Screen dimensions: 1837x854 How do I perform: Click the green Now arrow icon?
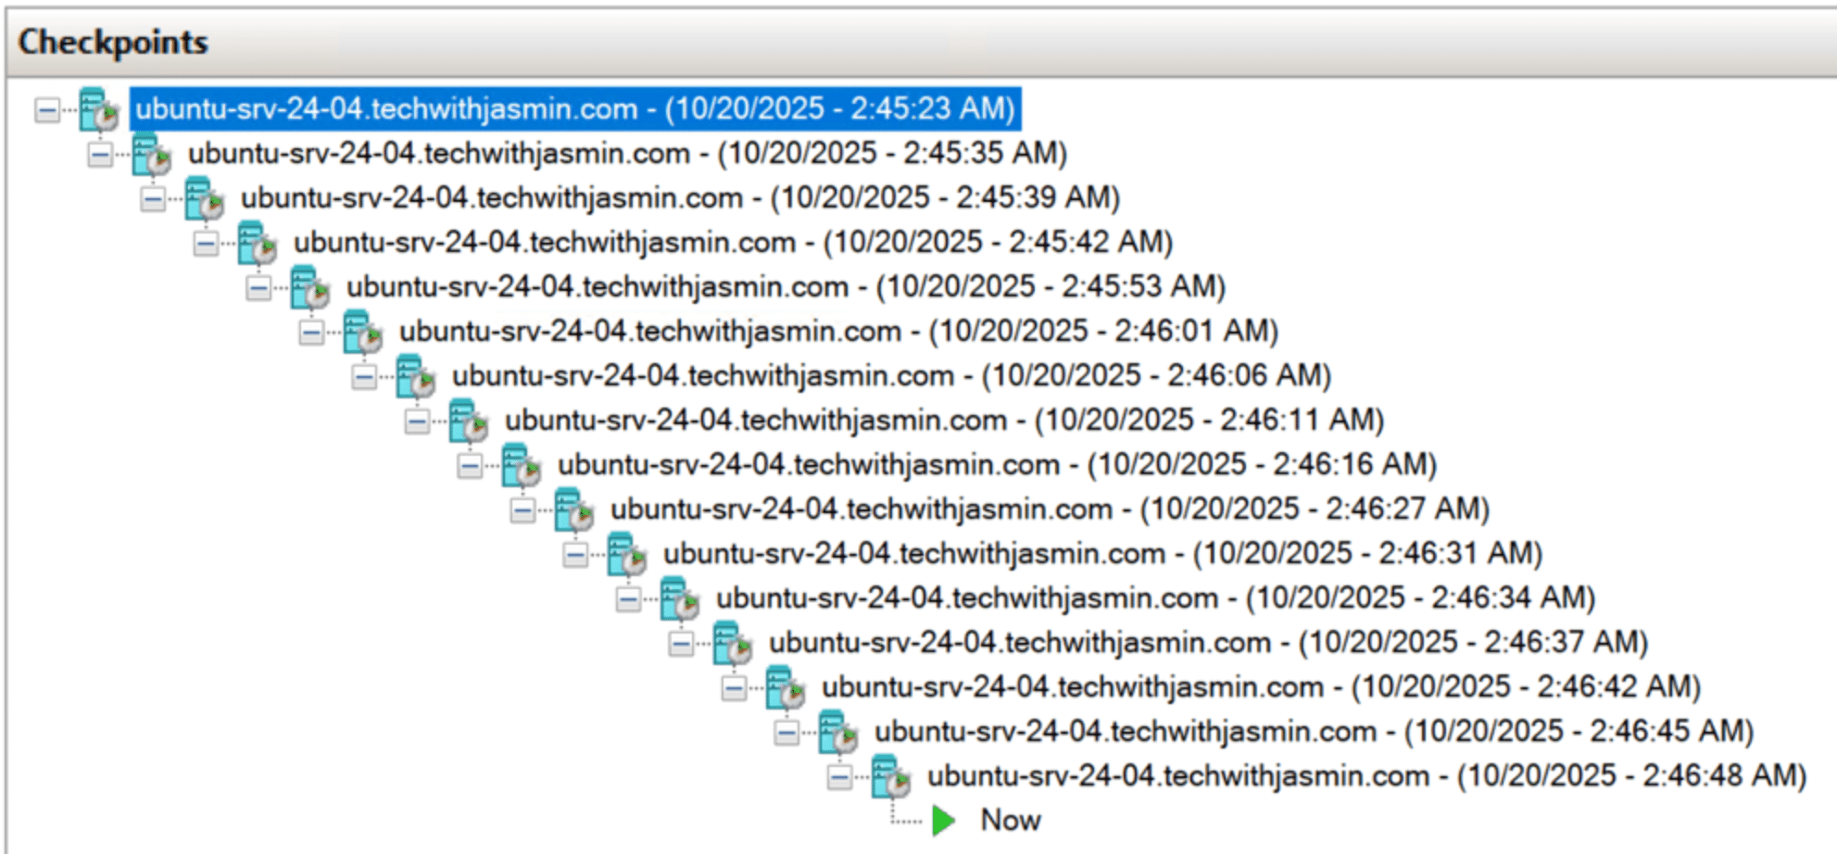(943, 821)
